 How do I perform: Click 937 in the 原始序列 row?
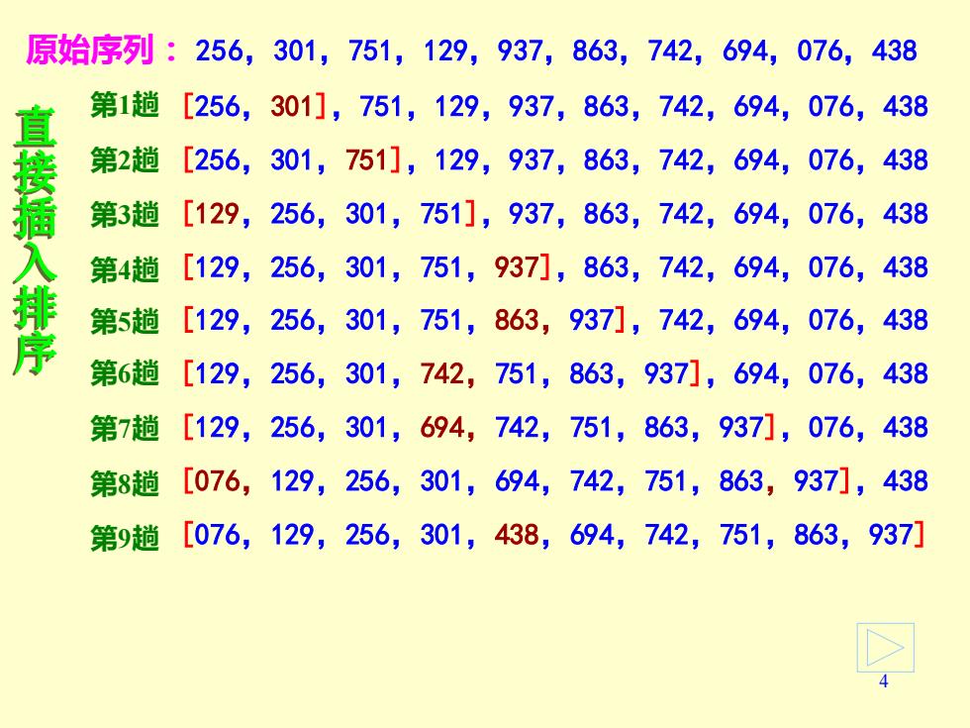(519, 51)
